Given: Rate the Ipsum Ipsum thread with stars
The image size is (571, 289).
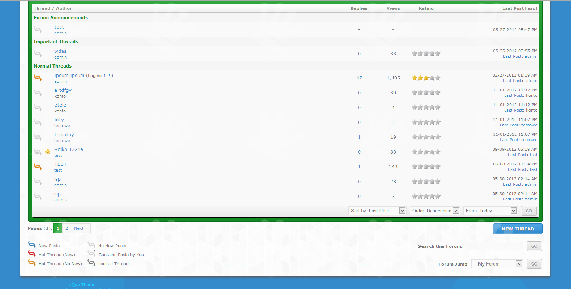Looking at the screenshot, I should pos(426,78).
